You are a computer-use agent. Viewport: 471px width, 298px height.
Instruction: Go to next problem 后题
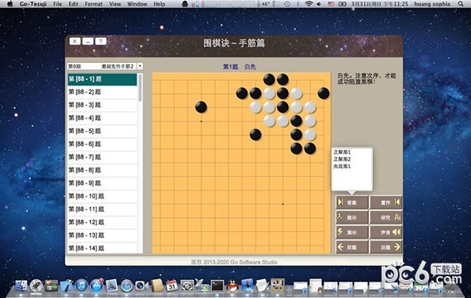pos(385,247)
